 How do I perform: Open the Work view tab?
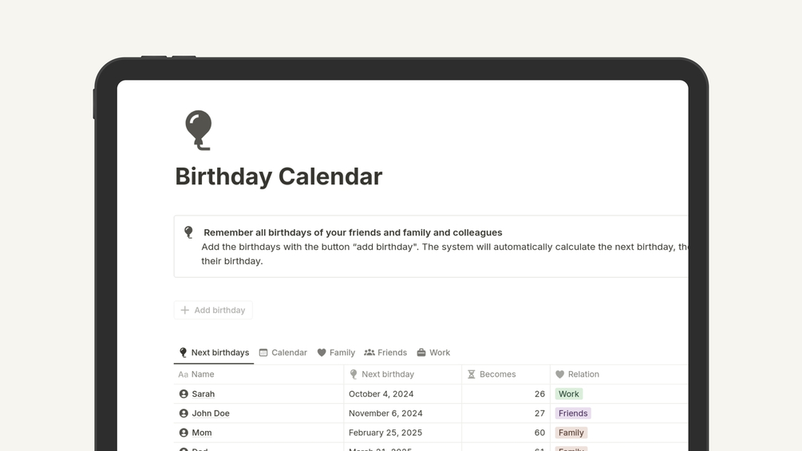point(433,353)
